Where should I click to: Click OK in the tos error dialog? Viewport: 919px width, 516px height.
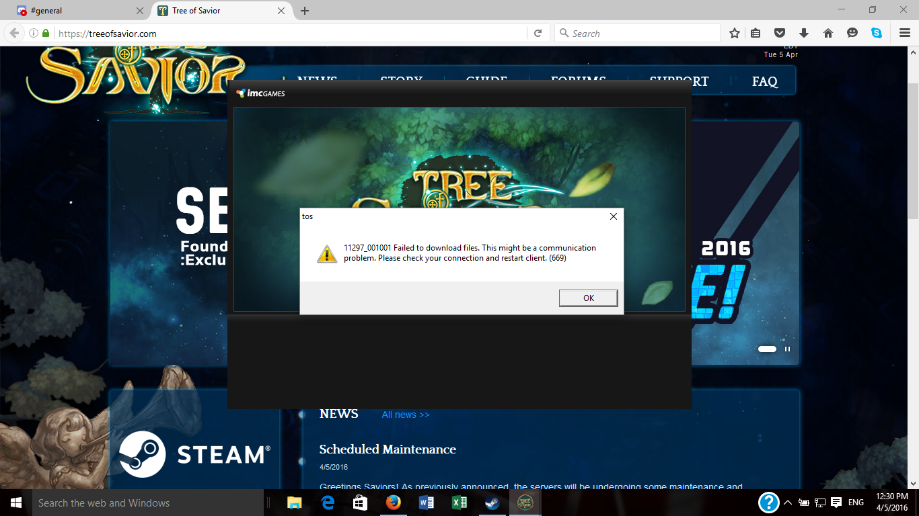tap(588, 298)
